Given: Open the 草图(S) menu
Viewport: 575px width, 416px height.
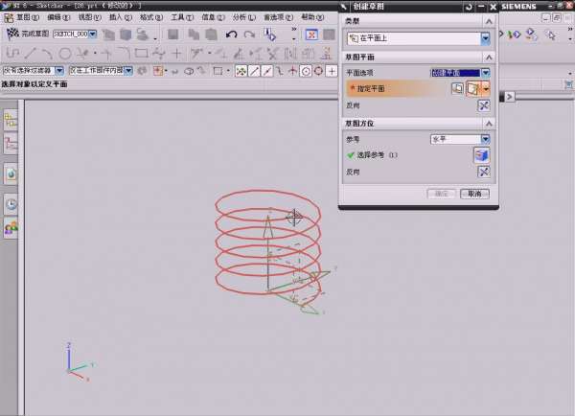Looking at the screenshot, I should 28,17.
